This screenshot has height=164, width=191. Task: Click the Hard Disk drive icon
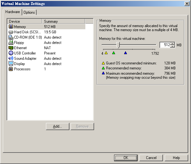point(11,32)
